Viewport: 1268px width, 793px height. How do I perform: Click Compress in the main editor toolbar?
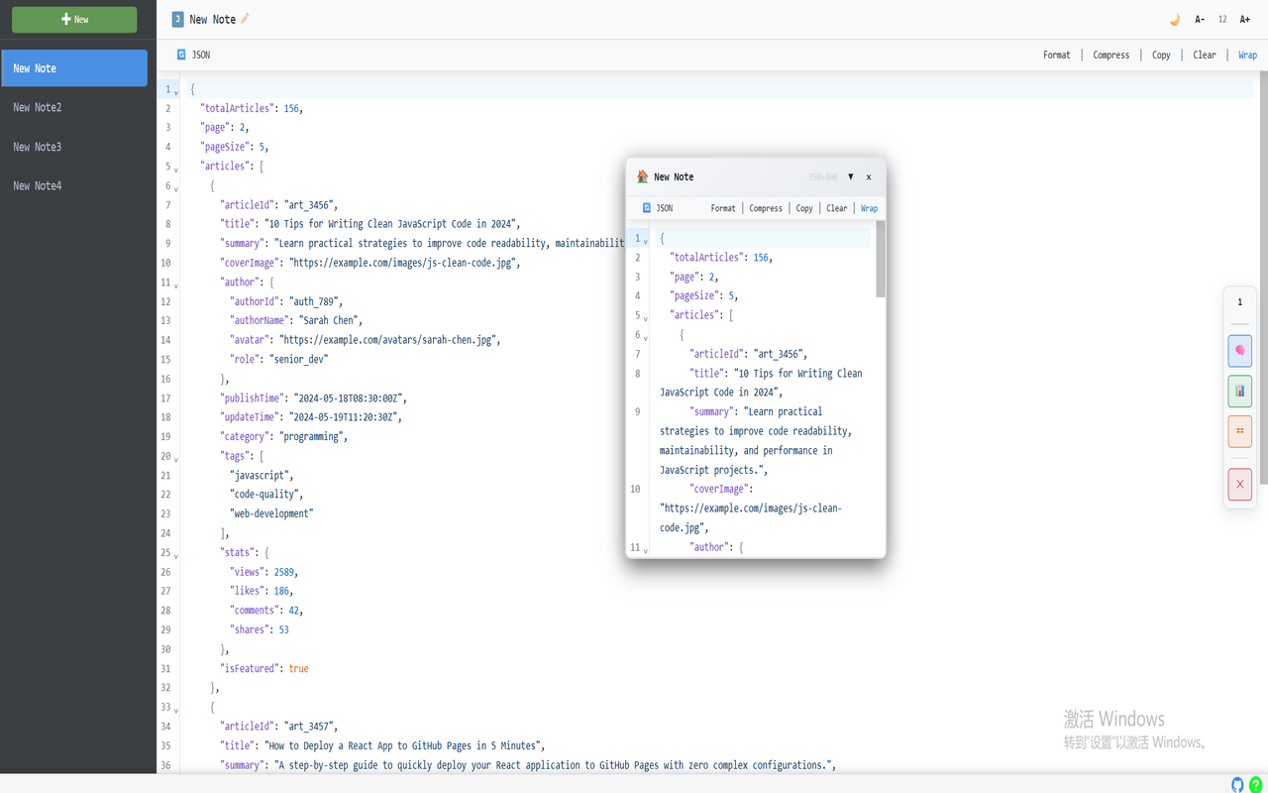(x=1111, y=55)
